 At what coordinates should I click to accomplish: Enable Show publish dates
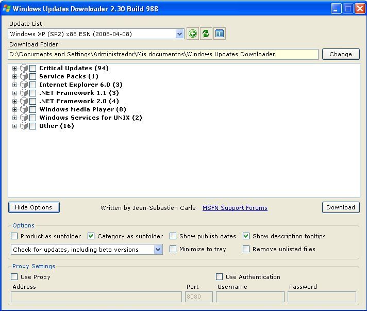click(x=173, y=236)
